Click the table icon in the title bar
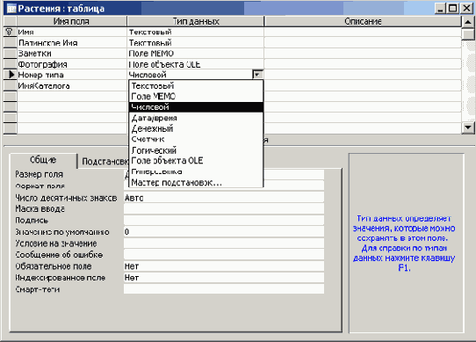The width and height of the screenshot is (476, 342). click(x=11, y=8)
